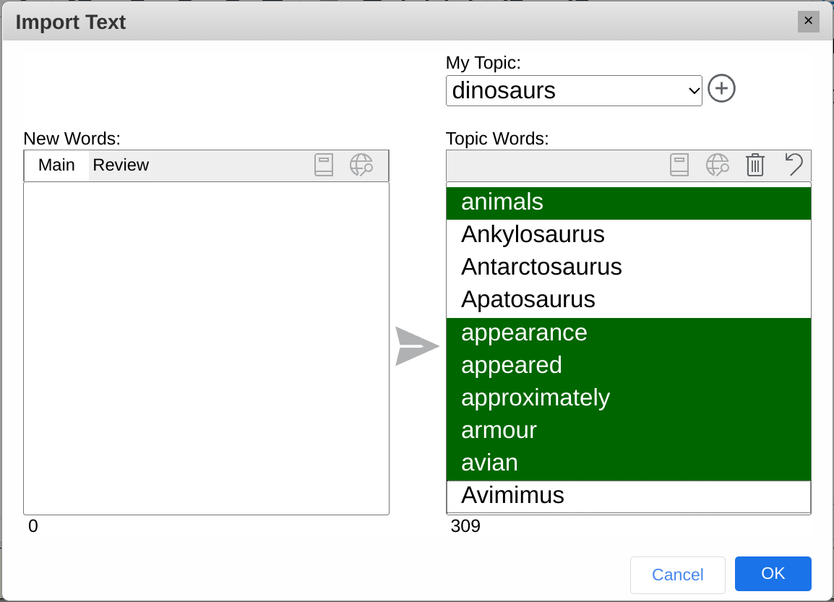
Task: Confirm import with the OK button
Action: 773,574
